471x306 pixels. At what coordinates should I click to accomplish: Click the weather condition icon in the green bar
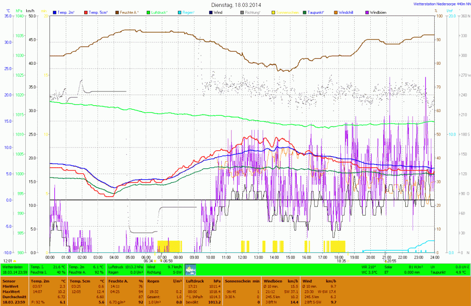pyautogui.click(x=190, y=269)
